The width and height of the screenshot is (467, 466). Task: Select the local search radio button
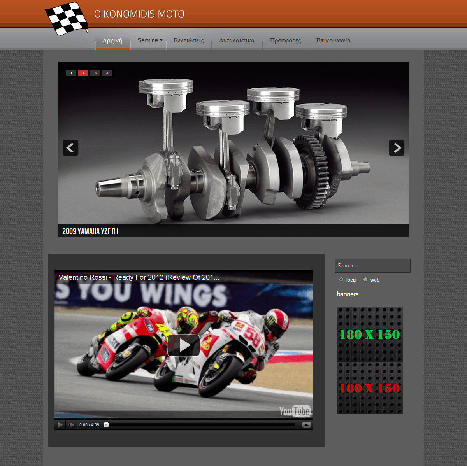point(341,279)
